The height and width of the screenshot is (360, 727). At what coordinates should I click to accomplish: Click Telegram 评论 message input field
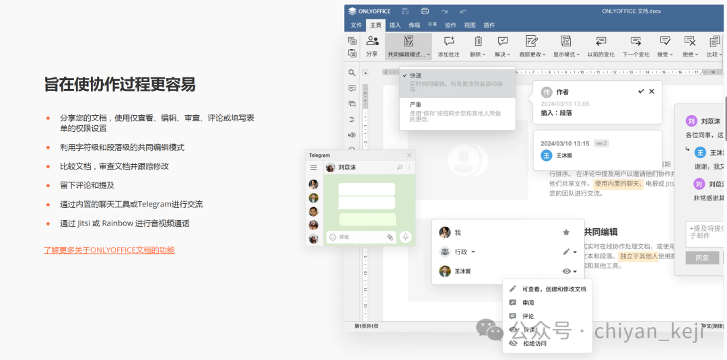click(x=361, y=237)
